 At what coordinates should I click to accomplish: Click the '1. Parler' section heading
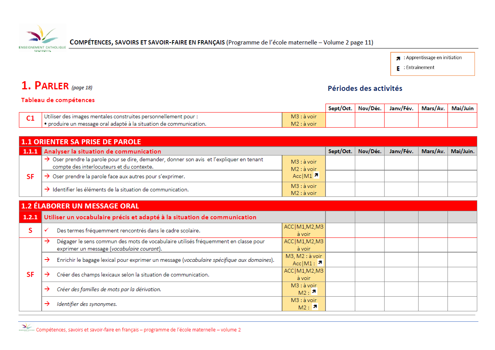(45, 85)
